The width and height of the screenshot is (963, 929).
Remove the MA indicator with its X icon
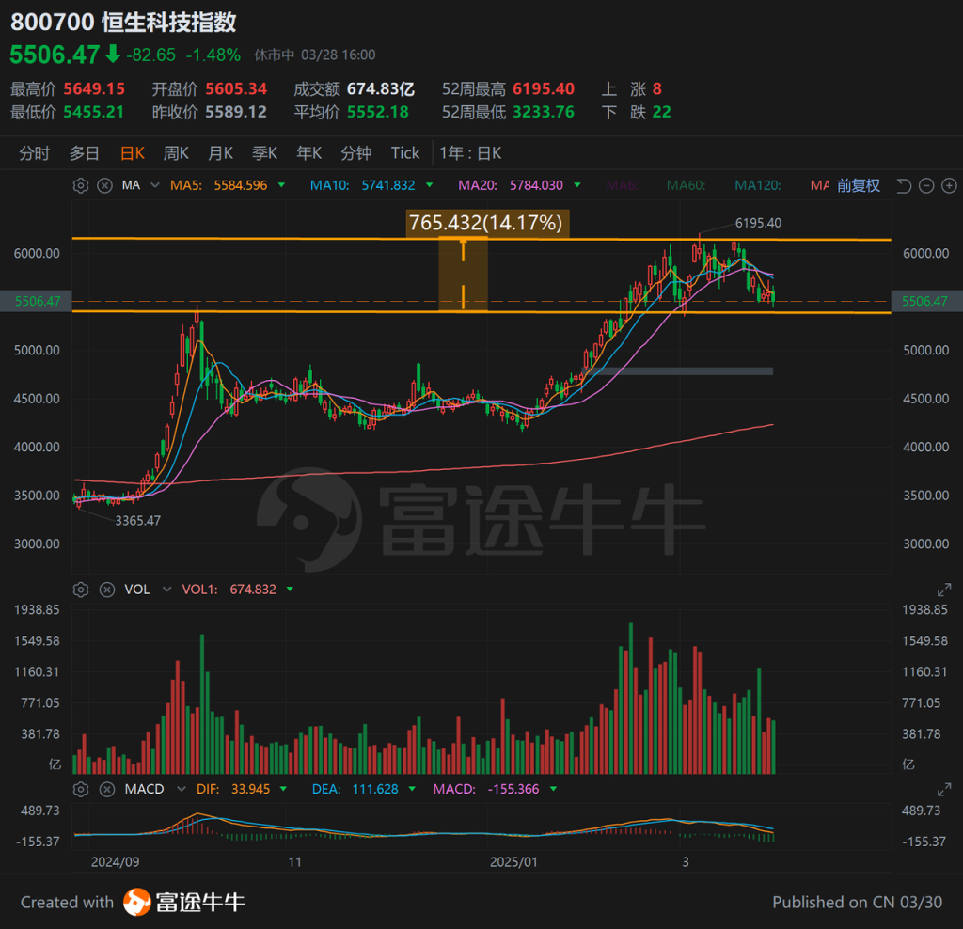click(x=105, y=185)
